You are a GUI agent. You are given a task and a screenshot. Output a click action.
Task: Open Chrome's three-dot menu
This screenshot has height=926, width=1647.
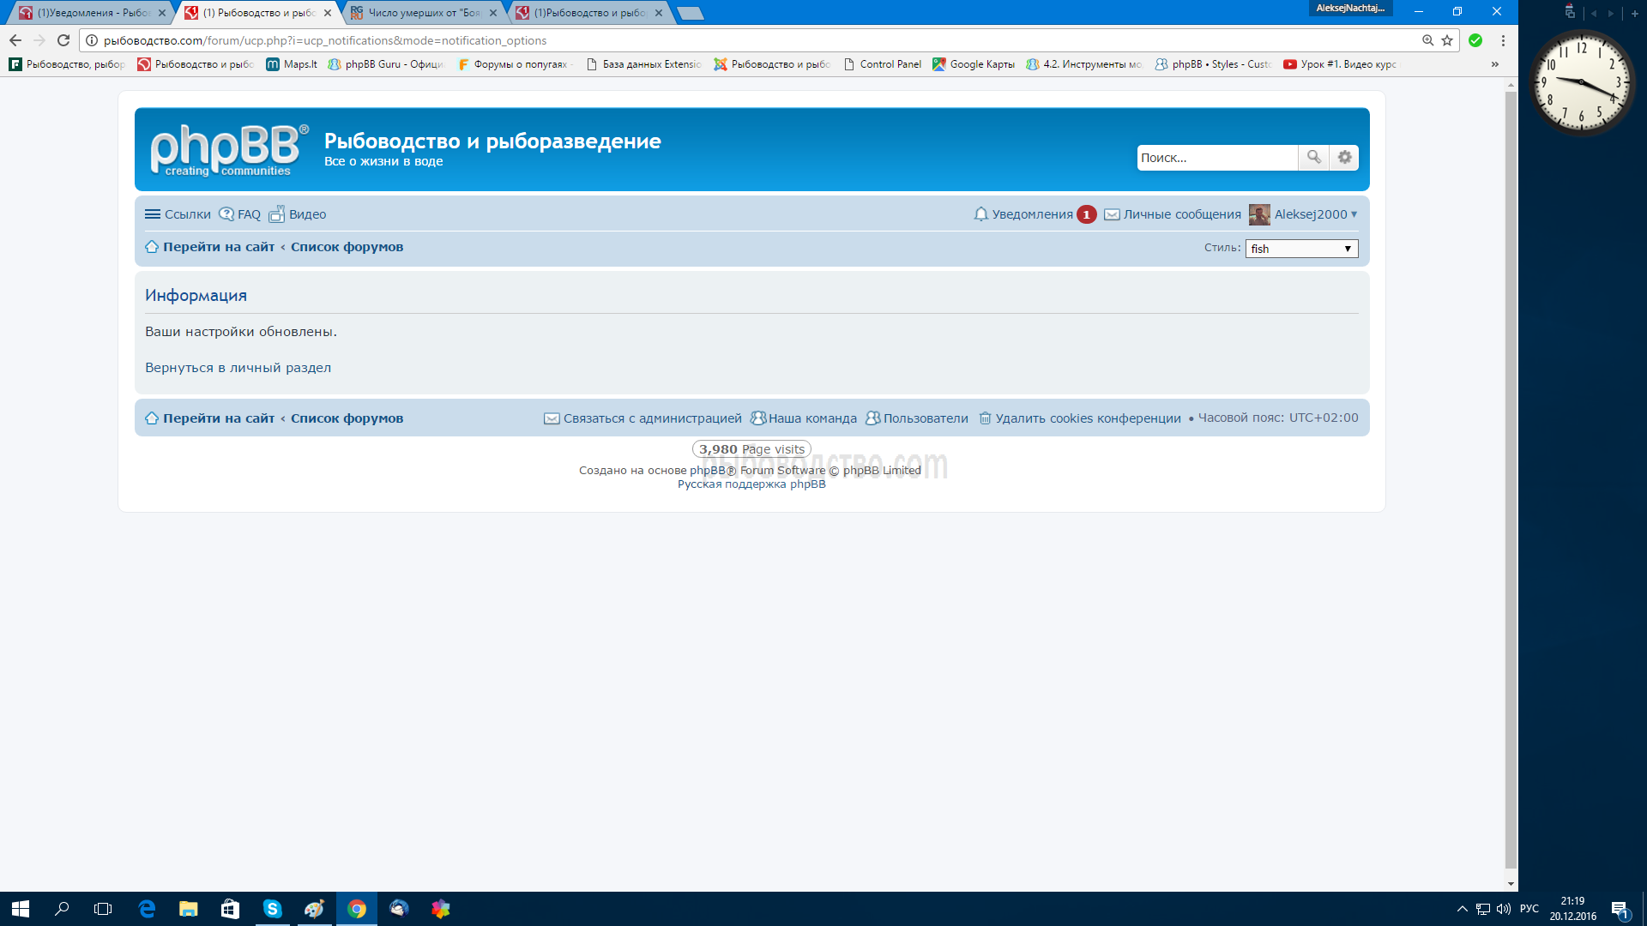coord(1503,40)
